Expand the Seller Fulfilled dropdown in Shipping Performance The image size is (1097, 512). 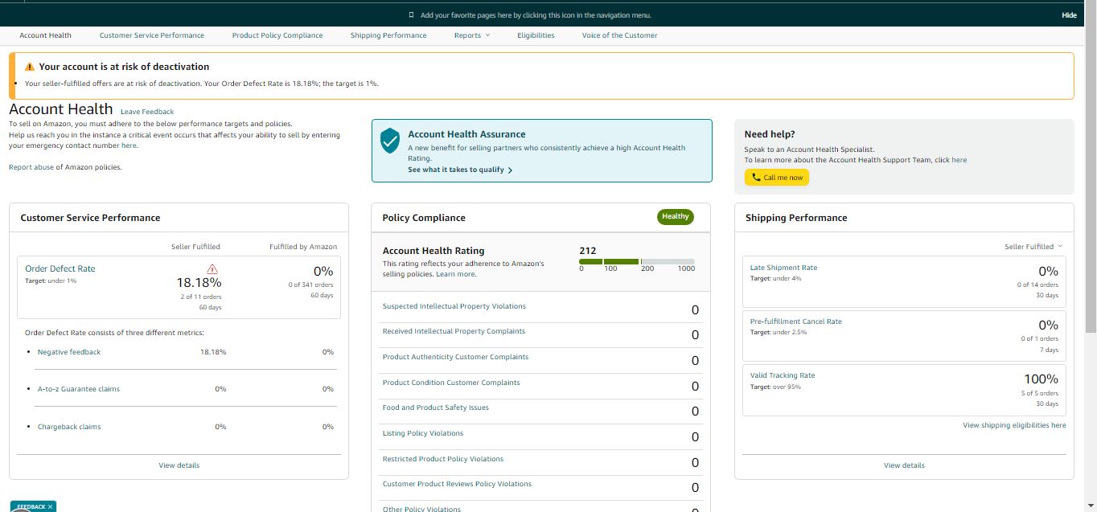coord(1033,247)
